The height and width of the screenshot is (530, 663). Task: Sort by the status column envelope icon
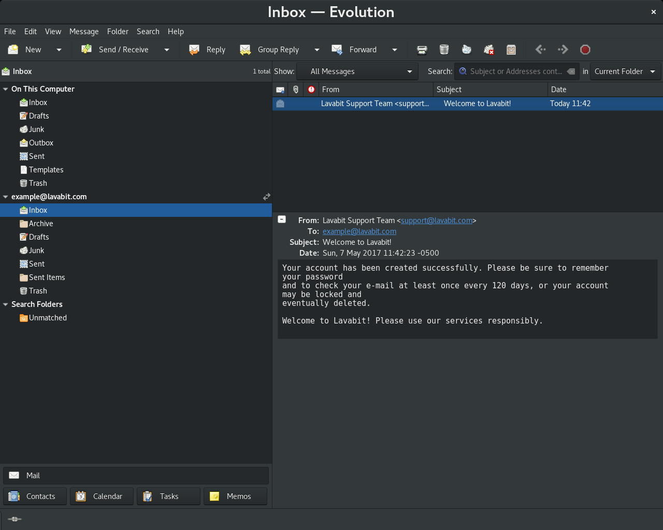(280, 90)
